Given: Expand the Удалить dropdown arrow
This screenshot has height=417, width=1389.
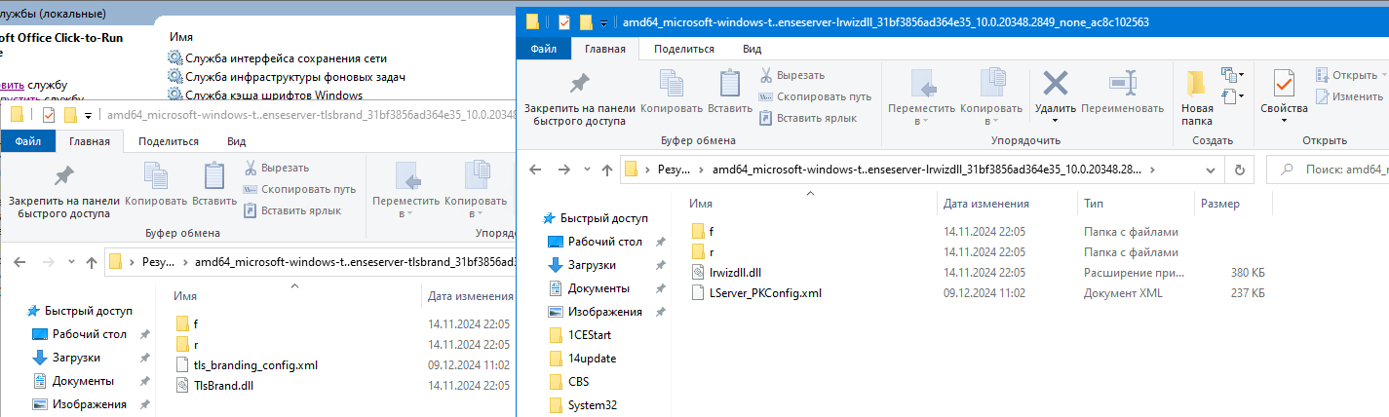Looking at the screenshot, I should click(1055, 121).
